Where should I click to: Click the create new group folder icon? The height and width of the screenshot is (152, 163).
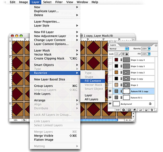point(141,110)
